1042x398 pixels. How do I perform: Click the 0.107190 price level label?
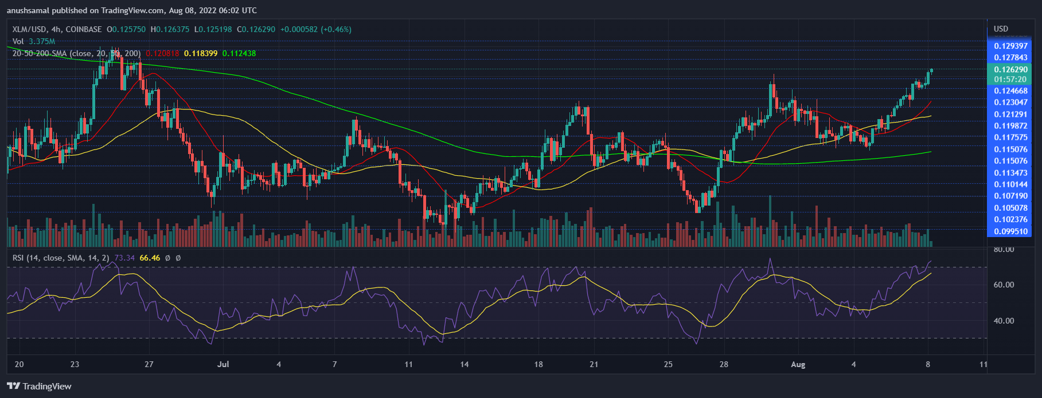point(1011,196)
